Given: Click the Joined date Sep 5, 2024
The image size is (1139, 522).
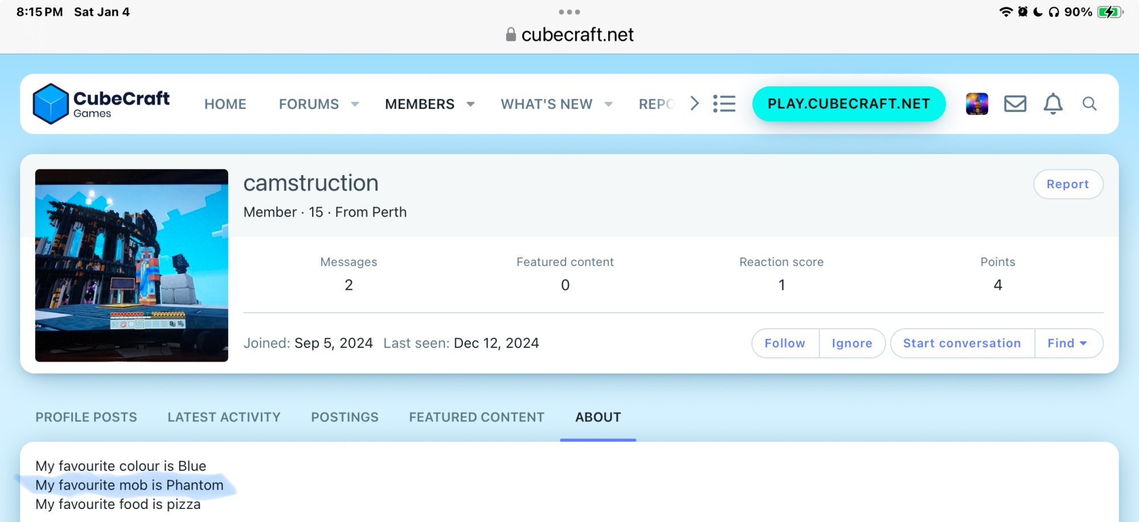Looking at the screenshot, I should [x=334, y=343].
